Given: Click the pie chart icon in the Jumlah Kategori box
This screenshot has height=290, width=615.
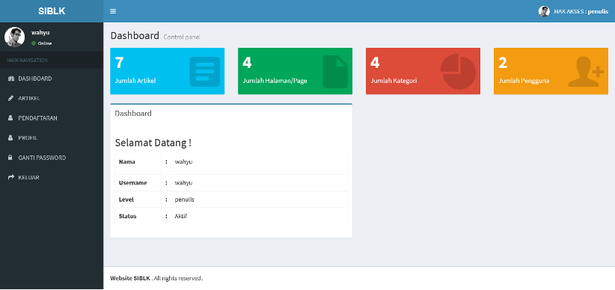Looking at the screenshot, I should [x=458, y=72].
